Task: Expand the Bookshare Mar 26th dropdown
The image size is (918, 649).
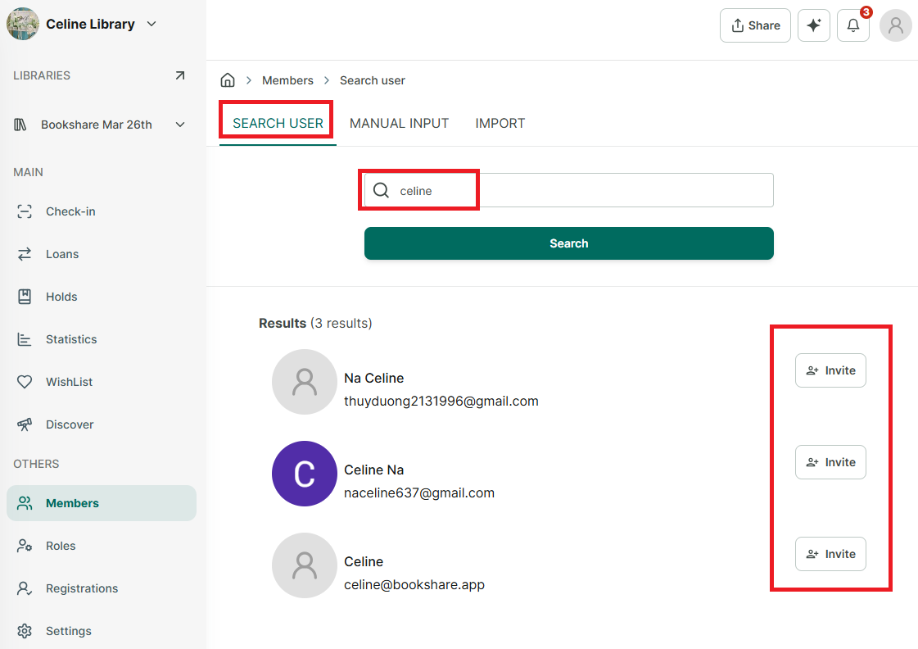Action: (180, 125)
